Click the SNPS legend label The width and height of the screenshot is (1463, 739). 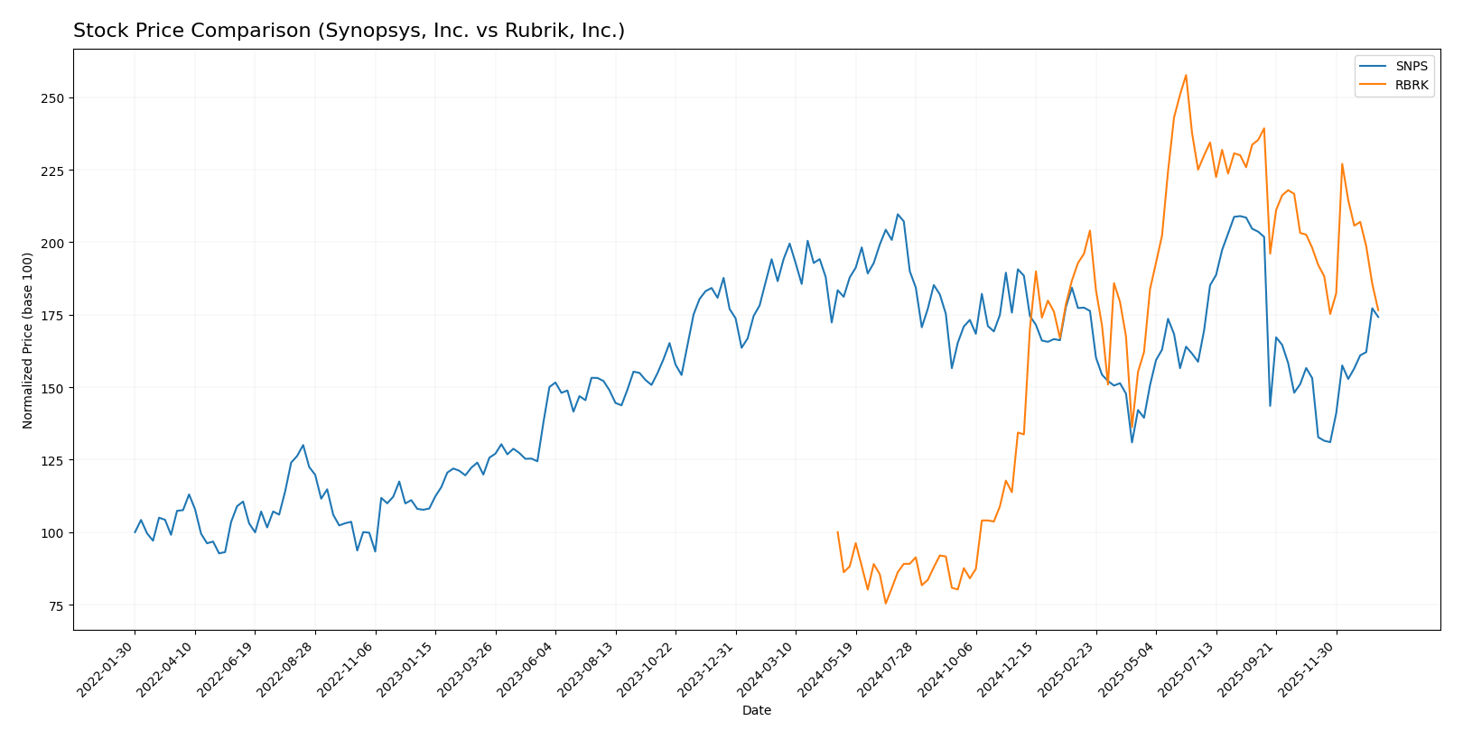1412,67
